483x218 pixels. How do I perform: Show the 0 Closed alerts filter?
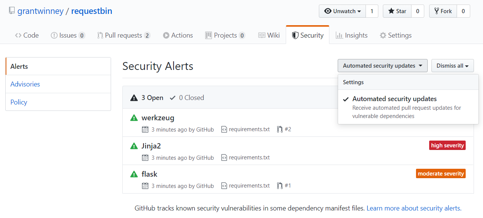coord(187,98)
